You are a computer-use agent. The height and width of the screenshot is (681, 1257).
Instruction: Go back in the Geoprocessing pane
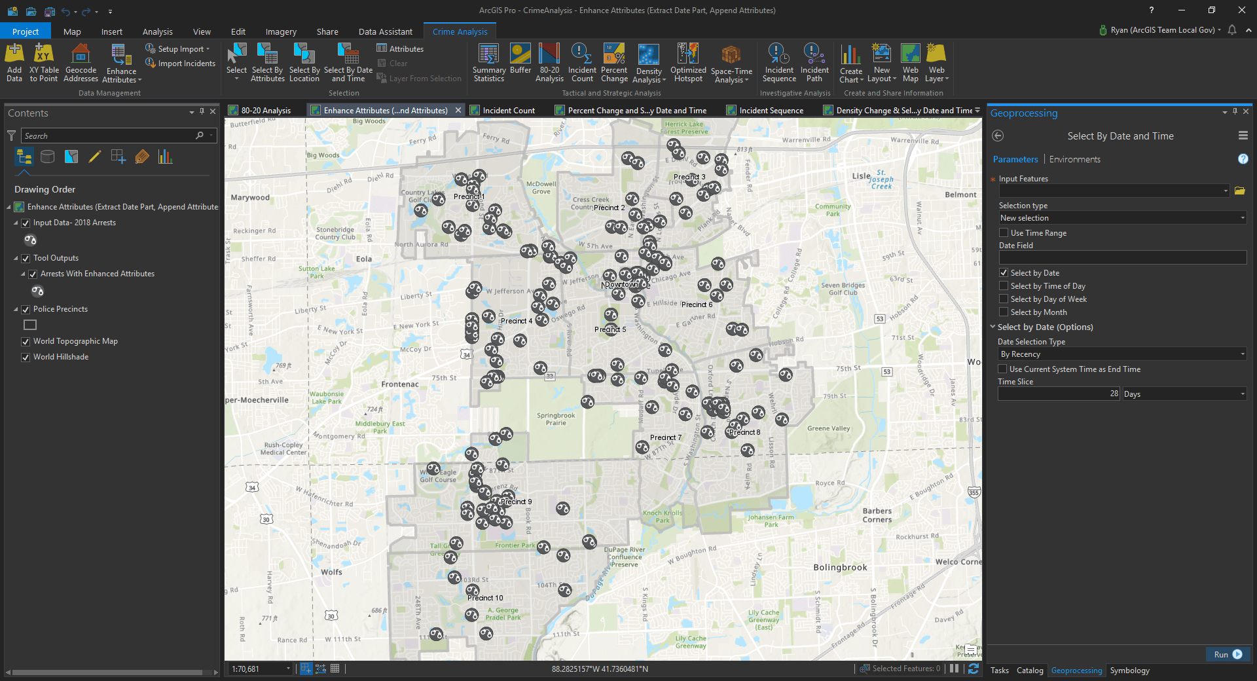pyautogui.click(x=998, y=136)
